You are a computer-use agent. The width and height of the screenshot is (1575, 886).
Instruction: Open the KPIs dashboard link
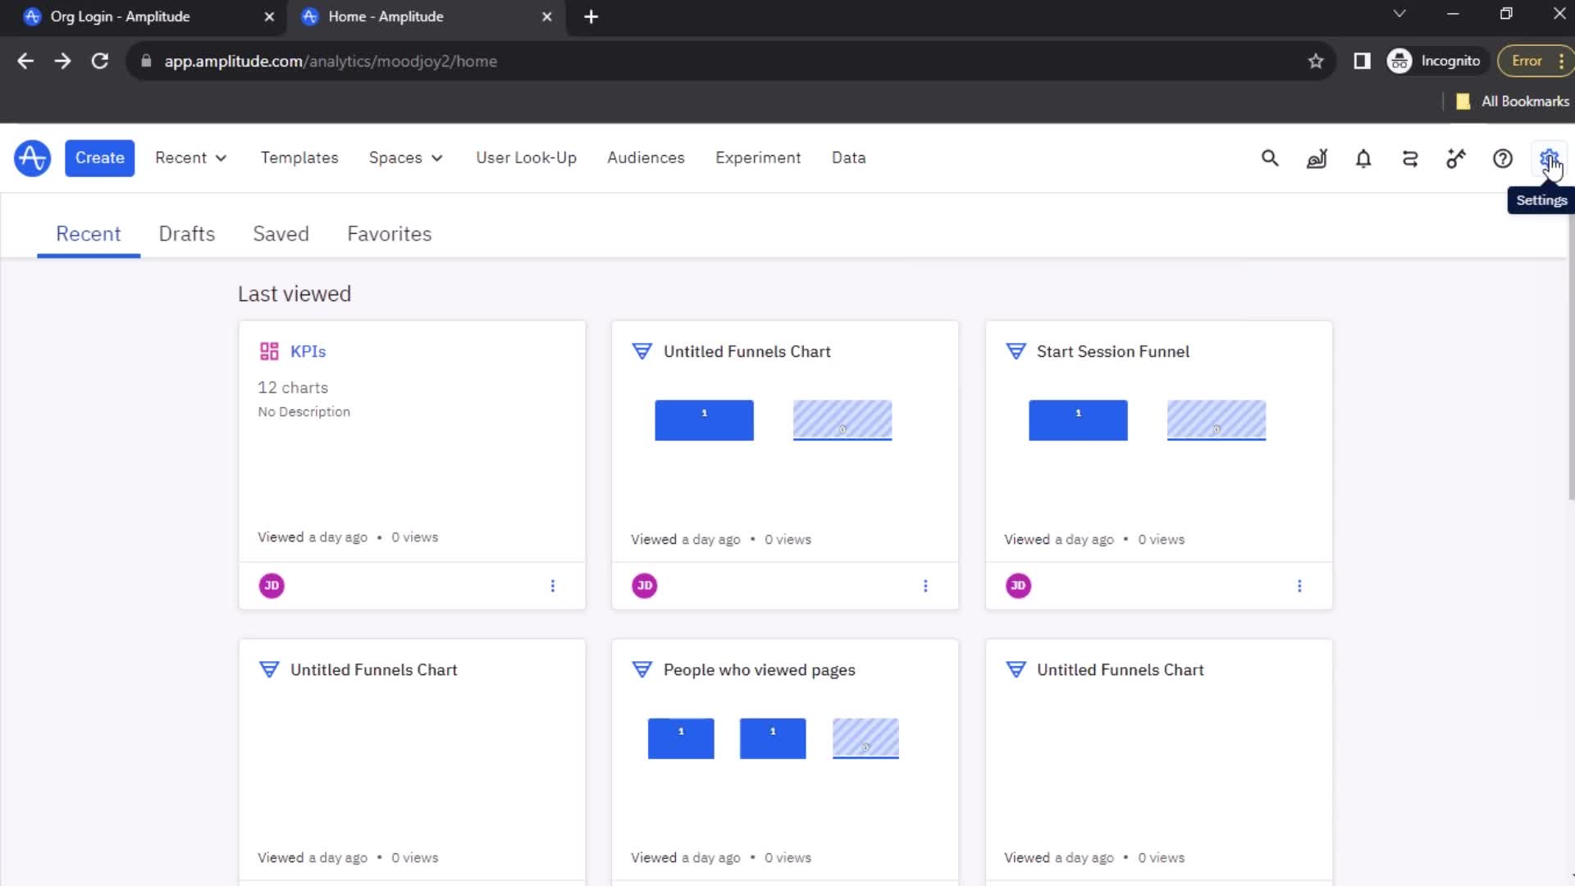[308, 351]
